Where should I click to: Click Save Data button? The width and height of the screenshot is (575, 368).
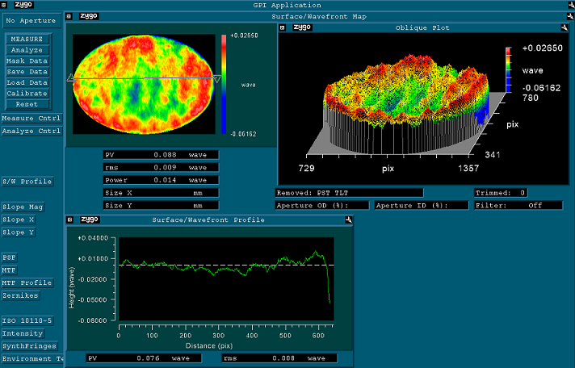[x=27, y=72]
